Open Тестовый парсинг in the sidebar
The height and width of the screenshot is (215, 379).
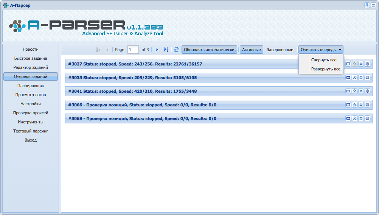pos(31,131)
